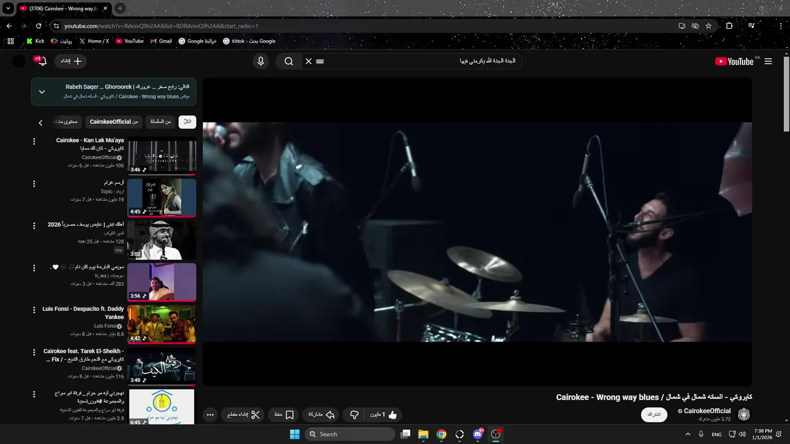The image size is (790, 444).
Task: Select the 'من CairokeeOfficial' filter chip
Action: 114,122
